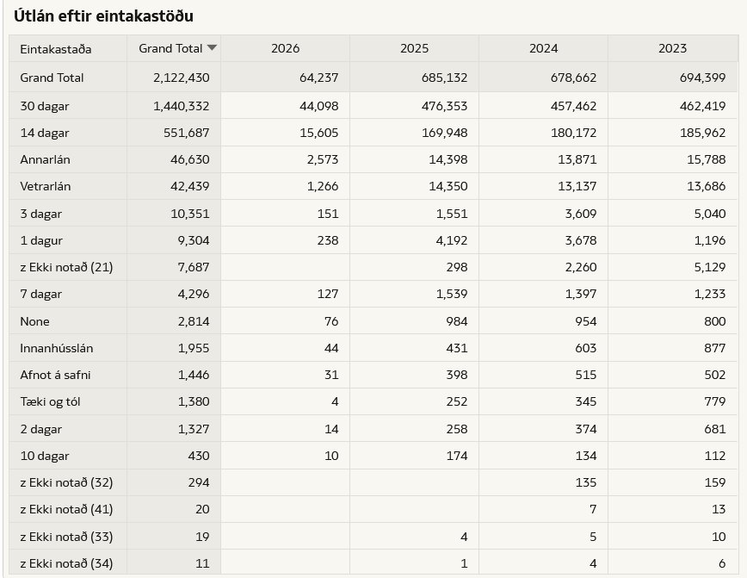Click the 2024 column header
Viewport: 747px width, 578px height.
click(543, 48)
